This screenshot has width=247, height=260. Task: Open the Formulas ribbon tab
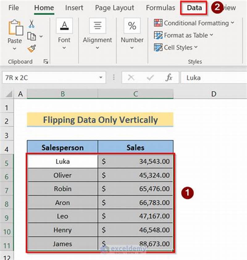pyautogui.click(x=160, y=8)
